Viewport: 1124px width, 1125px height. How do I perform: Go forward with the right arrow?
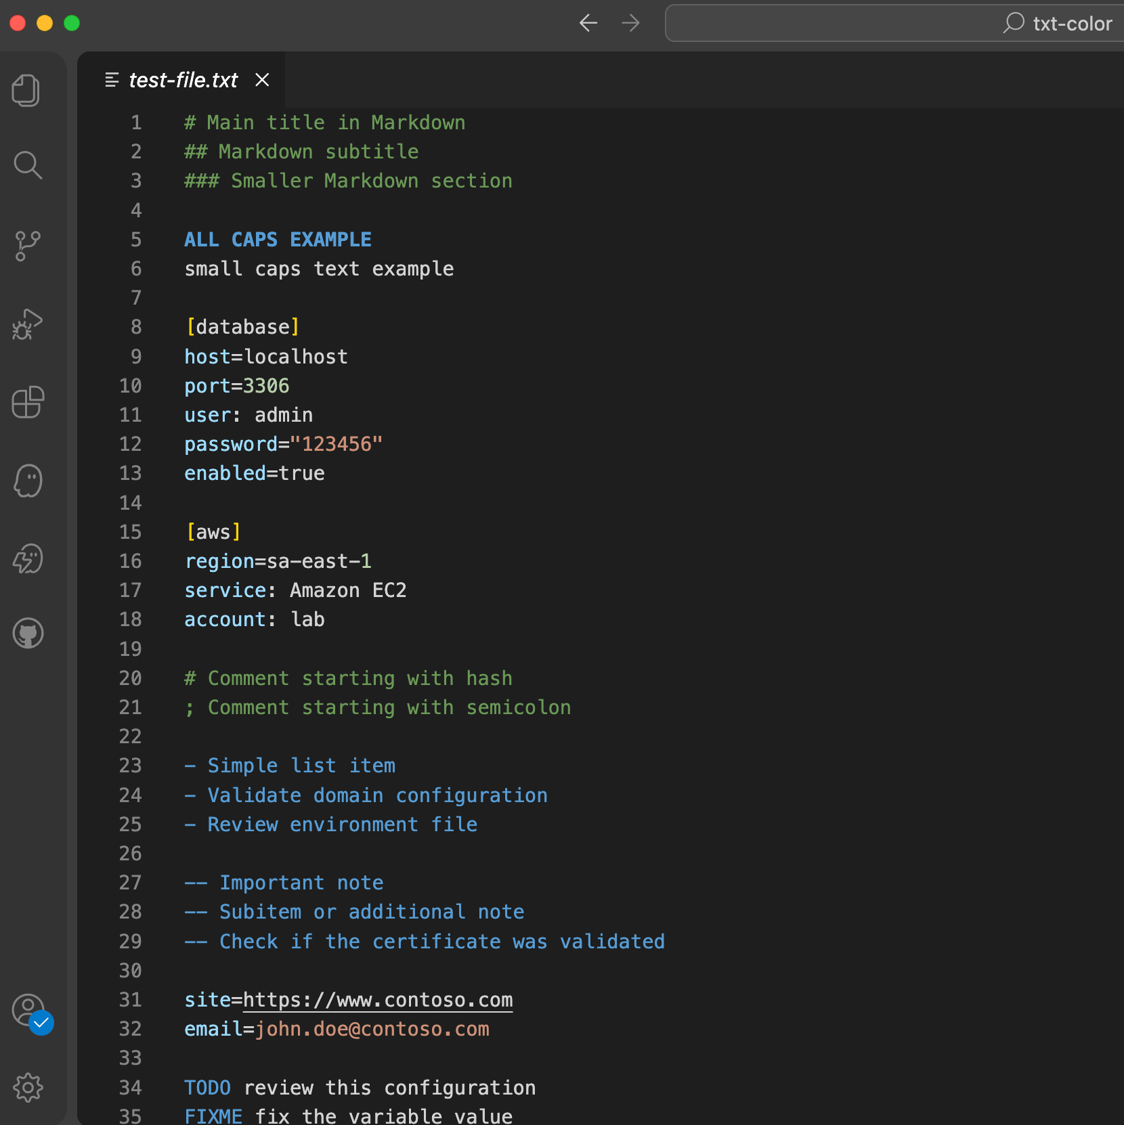tap(630, 23)
